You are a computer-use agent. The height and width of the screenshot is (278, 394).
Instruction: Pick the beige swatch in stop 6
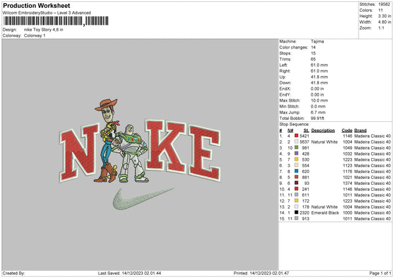297,165
